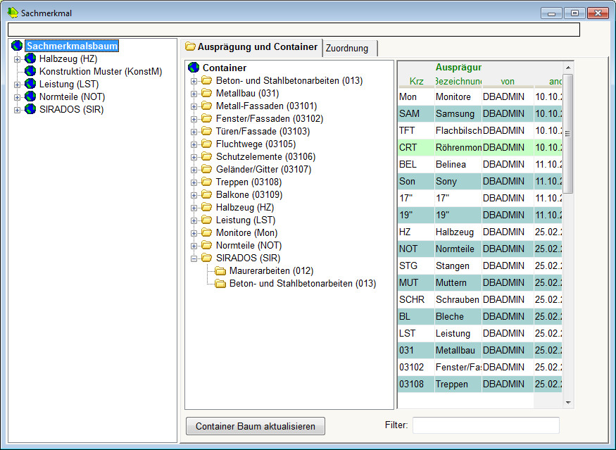This screenshot has width=616, height=450.
Task: Click the globe icon next to Halbzeug (HZ) in left tree
Action: pos(30,58)
